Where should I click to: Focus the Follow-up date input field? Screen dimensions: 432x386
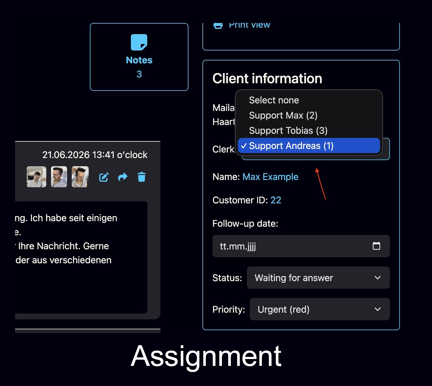[x=301, y=246]
